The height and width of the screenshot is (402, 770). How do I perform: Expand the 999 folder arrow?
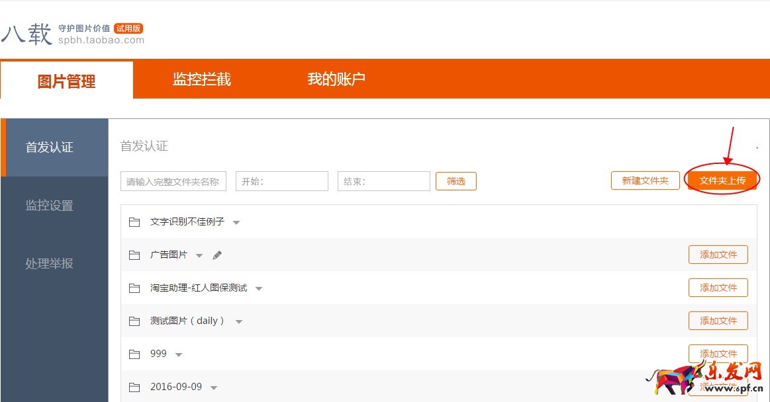click(x=179, y=354)
